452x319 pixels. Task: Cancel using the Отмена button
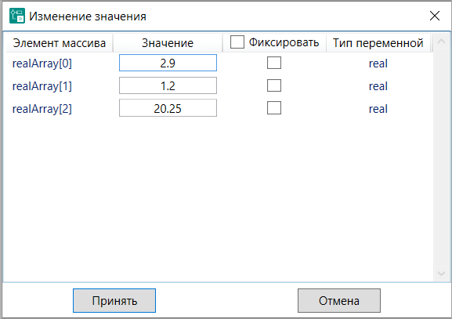pyautogui.click(x=339, y=300)
